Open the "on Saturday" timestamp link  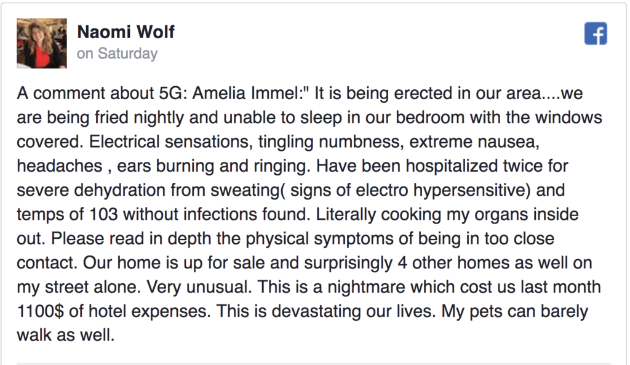tap(117, 54)
